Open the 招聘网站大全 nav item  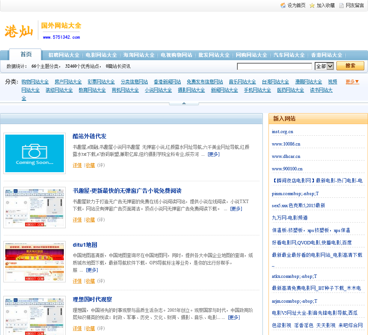pyautogui.click(x=64, y=55)
